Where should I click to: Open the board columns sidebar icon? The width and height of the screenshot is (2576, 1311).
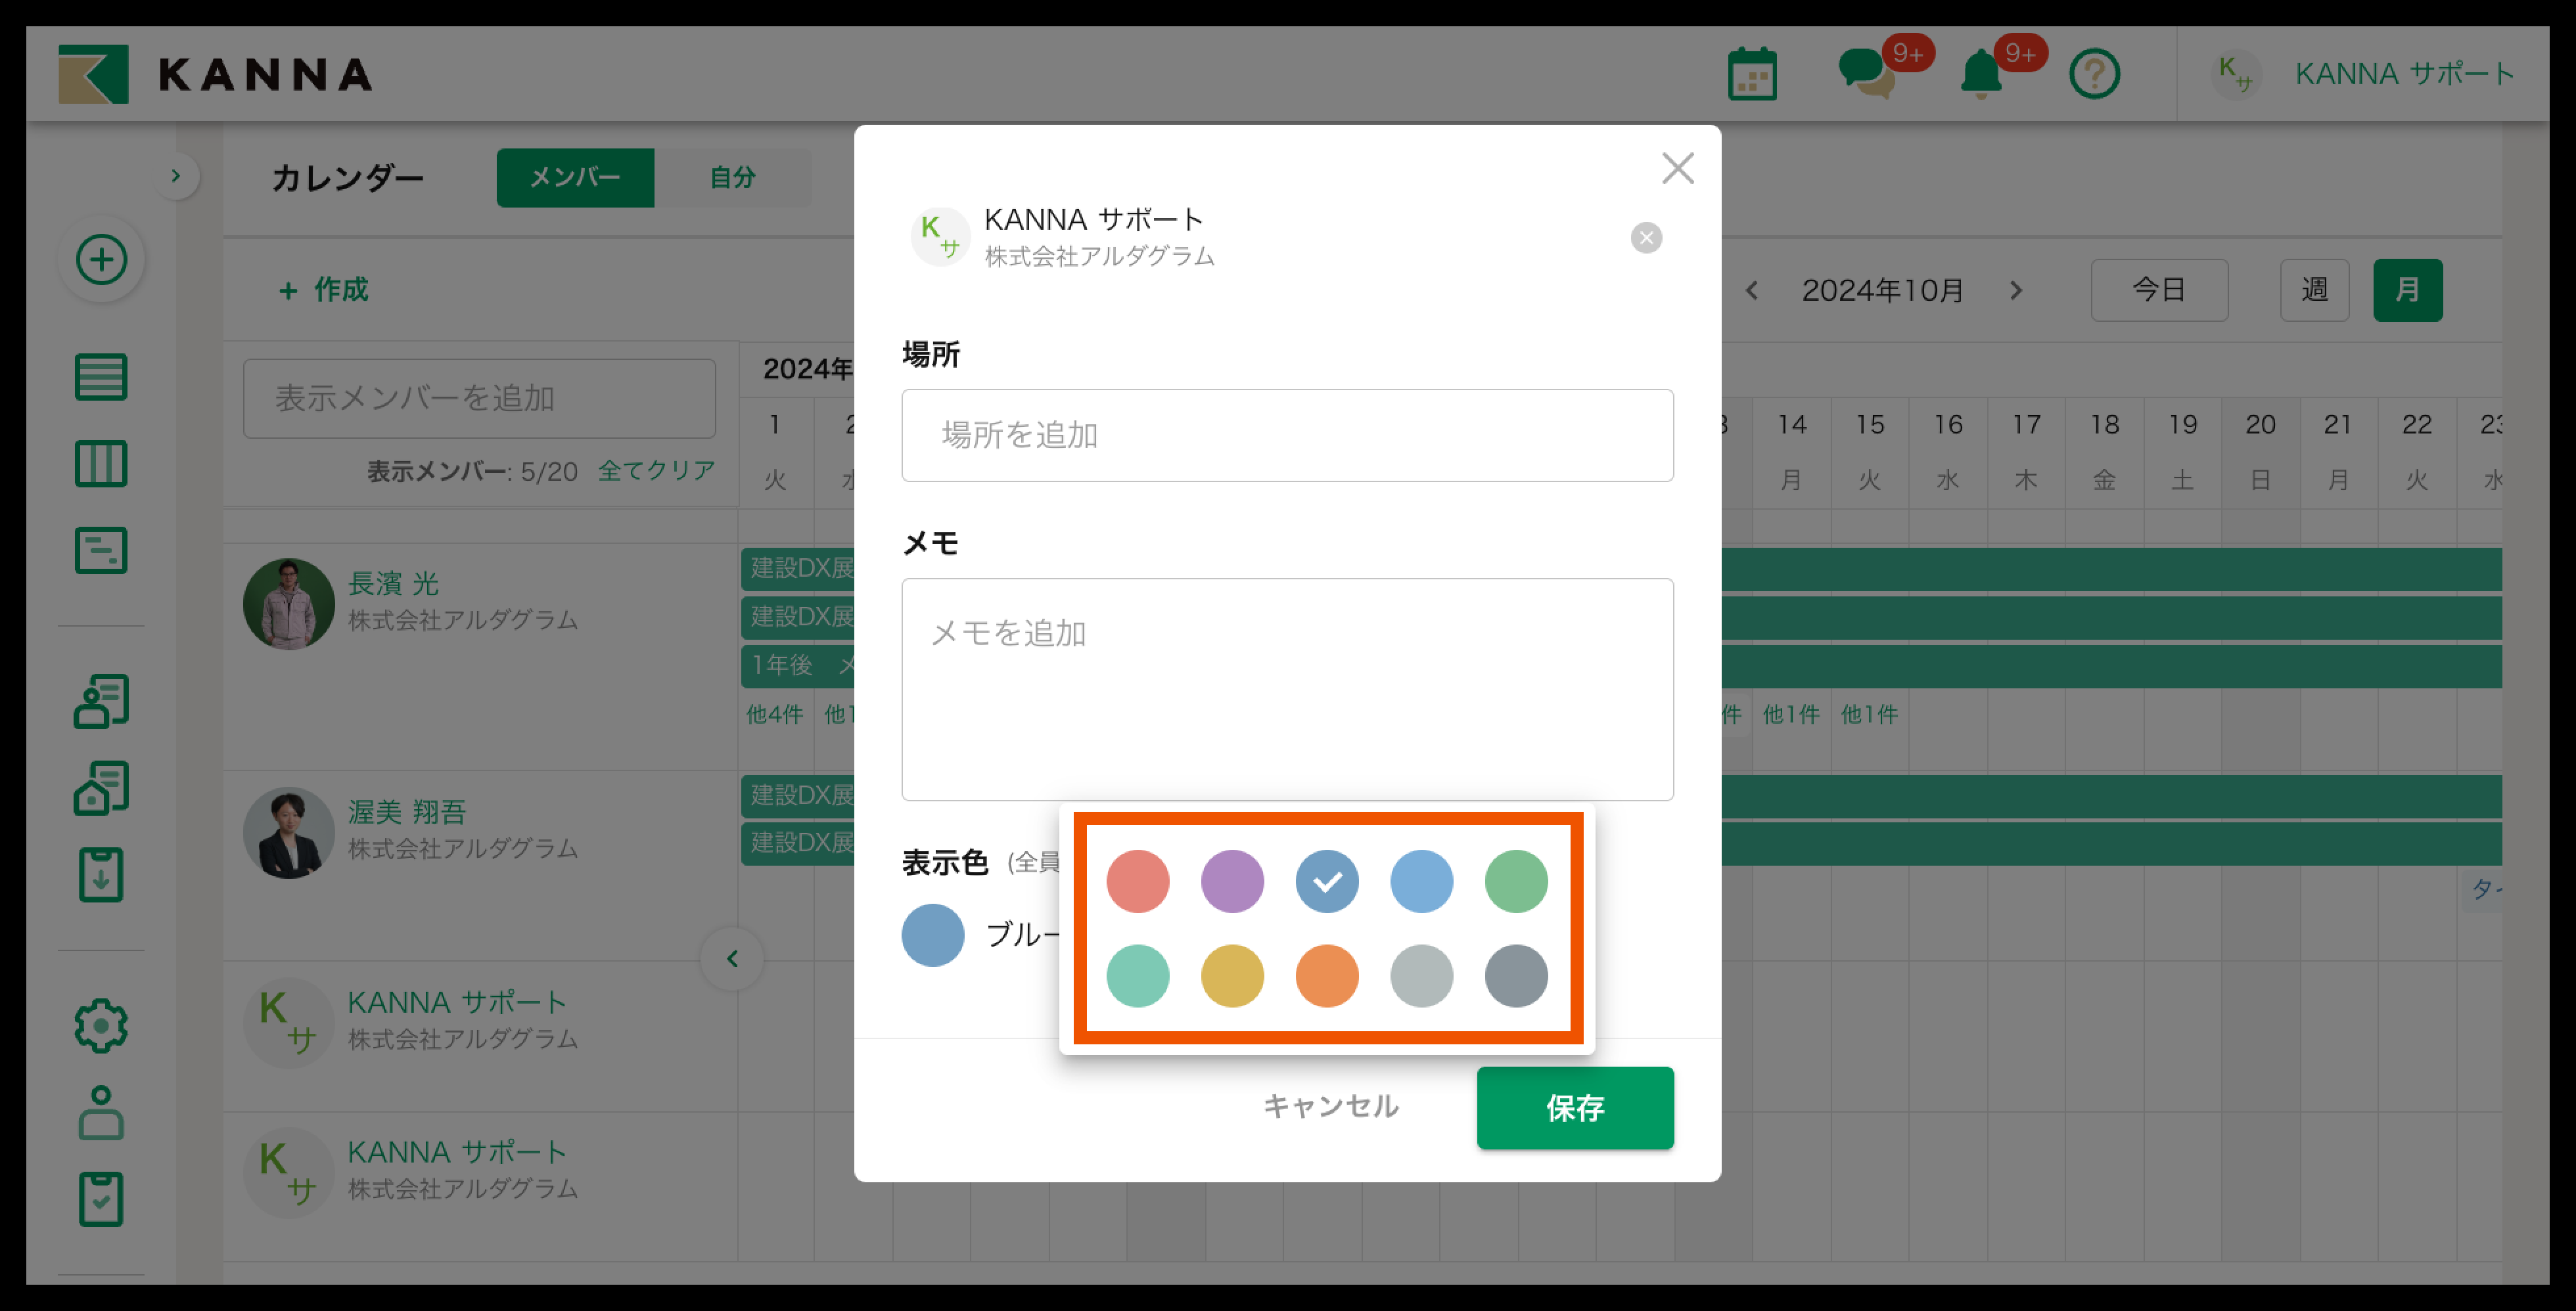101,464
